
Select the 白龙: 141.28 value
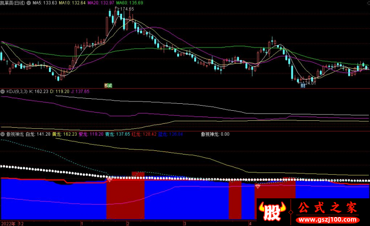38,134
